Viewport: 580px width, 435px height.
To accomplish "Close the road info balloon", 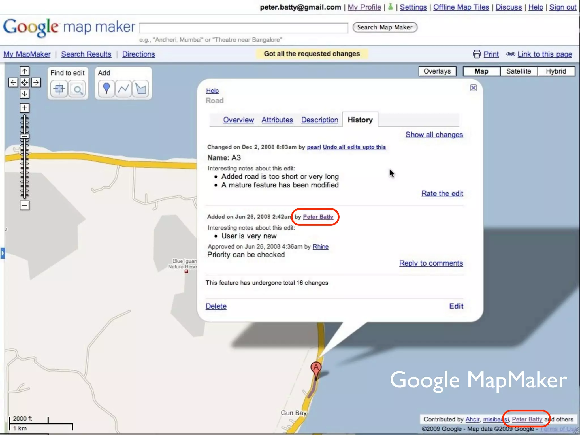I will pyautogui.click(x=473, y=88).
